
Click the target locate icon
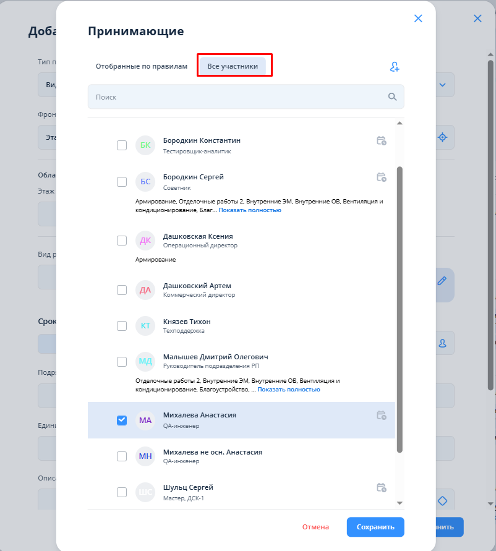(443, 137)
